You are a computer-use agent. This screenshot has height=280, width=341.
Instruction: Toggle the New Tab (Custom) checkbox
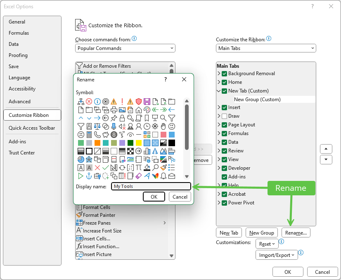(225, 91)
